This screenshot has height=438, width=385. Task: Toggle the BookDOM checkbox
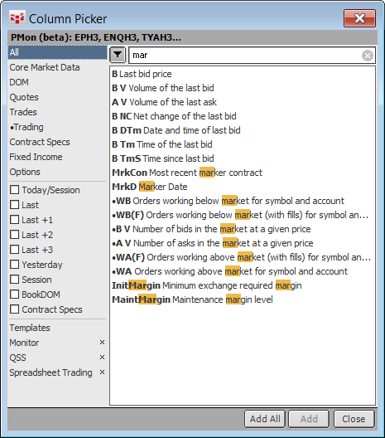pyautogui.click(x=15, y=294)
